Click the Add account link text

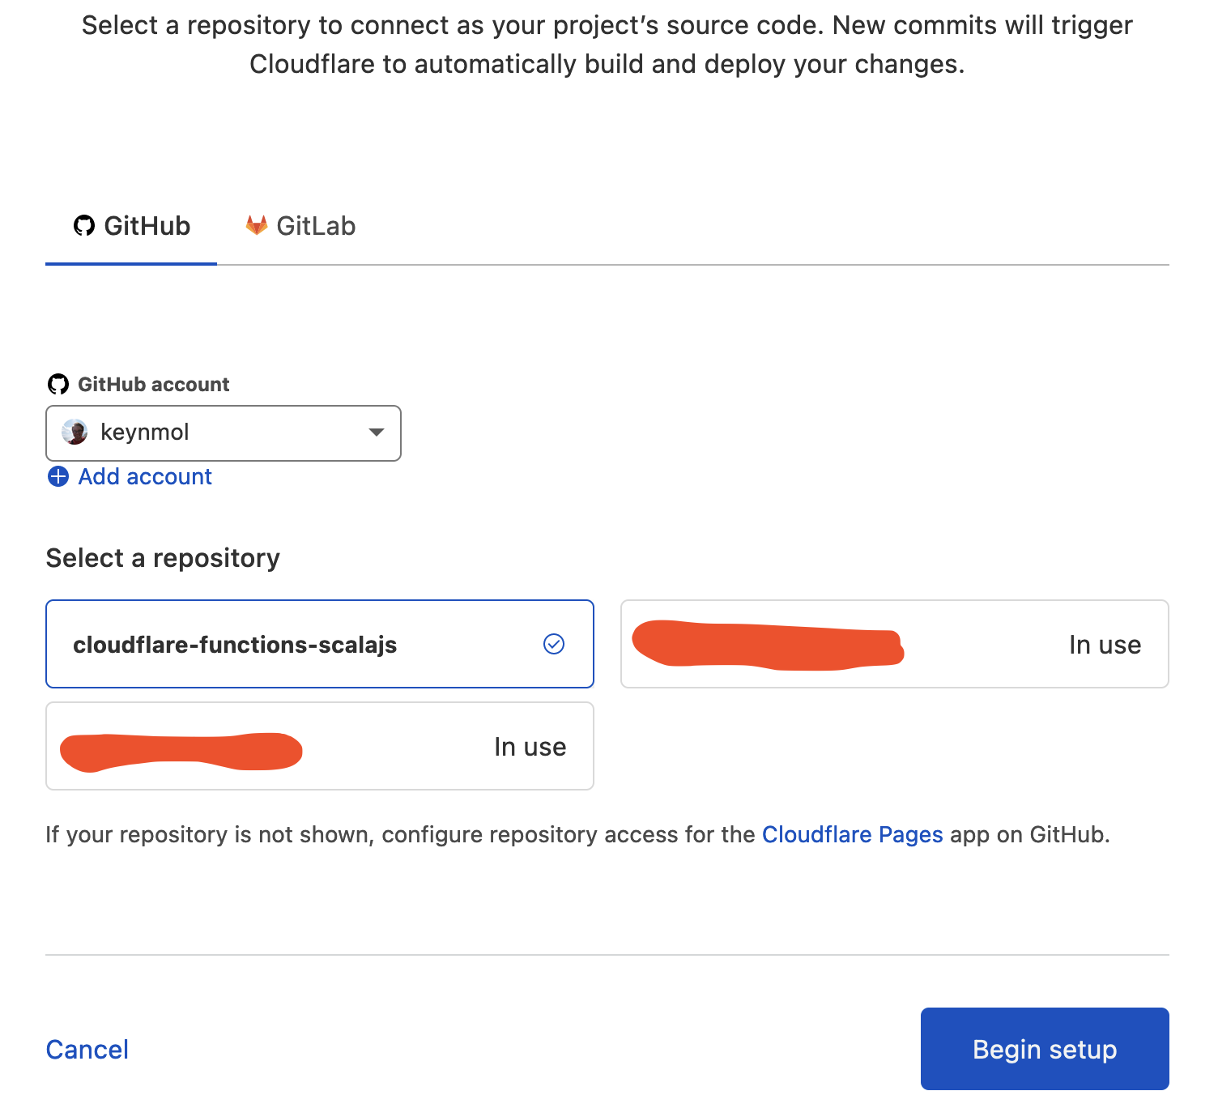click(x=145, y=476)
